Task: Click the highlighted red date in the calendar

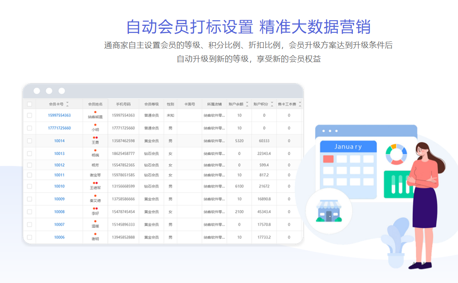Action: pyautogui.click(x=328, y=159)
